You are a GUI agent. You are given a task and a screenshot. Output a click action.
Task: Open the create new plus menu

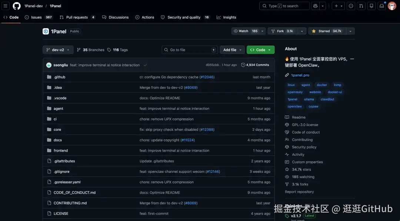338,6
